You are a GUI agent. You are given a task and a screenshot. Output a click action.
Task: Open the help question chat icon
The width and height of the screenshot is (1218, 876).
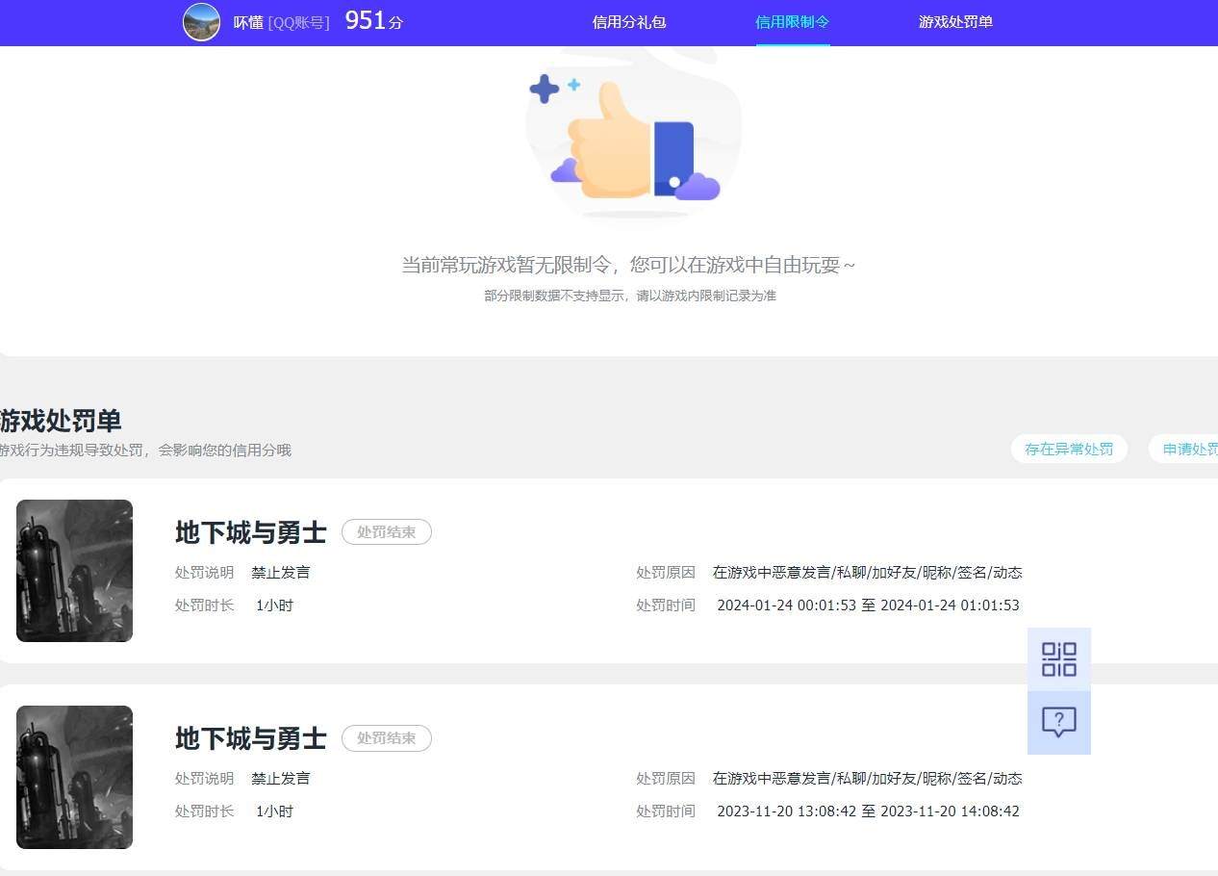tap(1059, 722)
